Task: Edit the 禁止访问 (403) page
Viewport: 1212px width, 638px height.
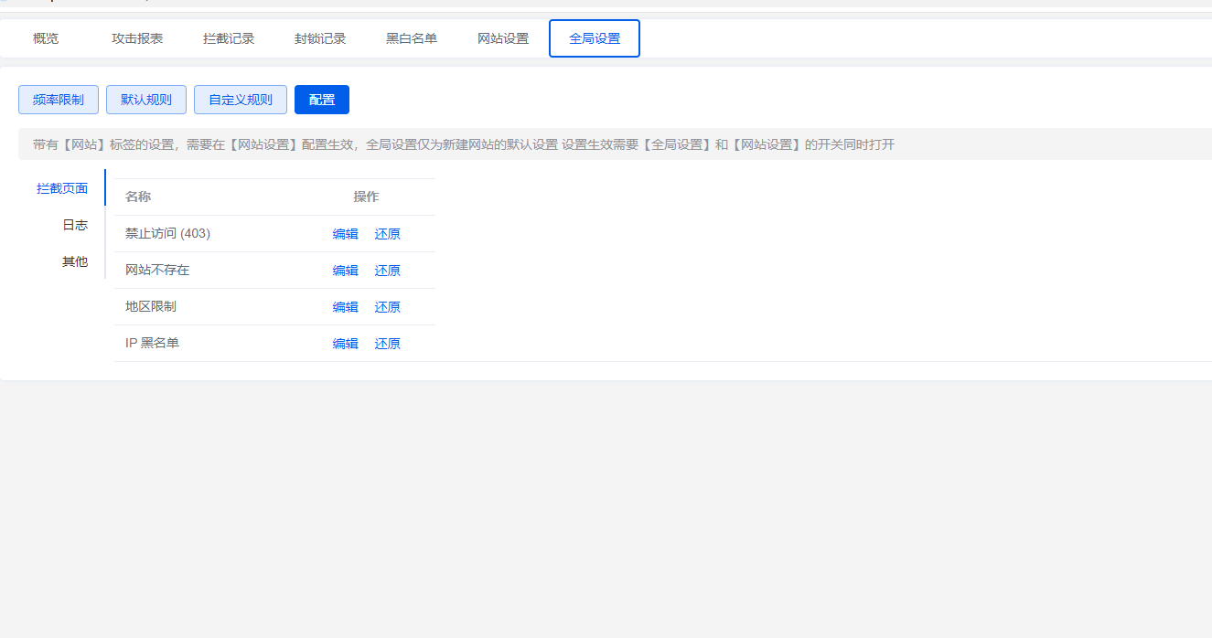Action: [x=345, y=234]
